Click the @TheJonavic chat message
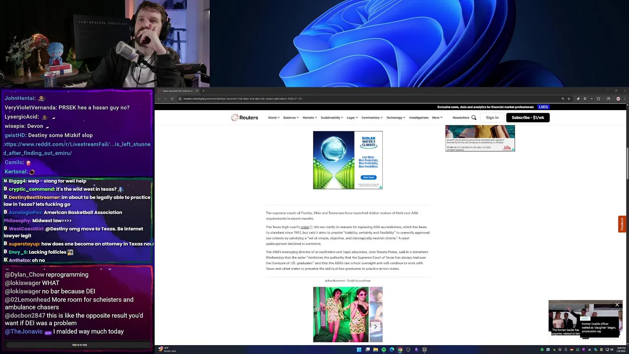The image size is (629, 354). (x=64, y=331)
